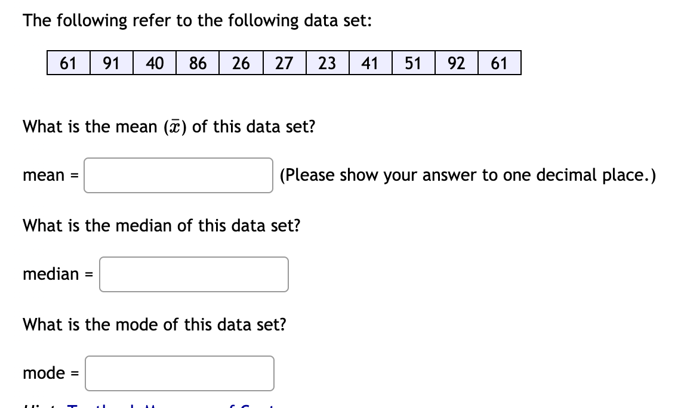Click inside the mode answer input field
The width and height of the screenshot is (684, 408).
pyautogui.click(x=179, y=373)
